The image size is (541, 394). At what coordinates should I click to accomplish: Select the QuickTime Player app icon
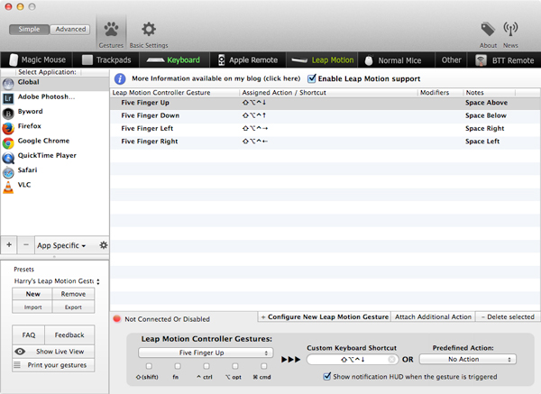[x=8, y=158]
